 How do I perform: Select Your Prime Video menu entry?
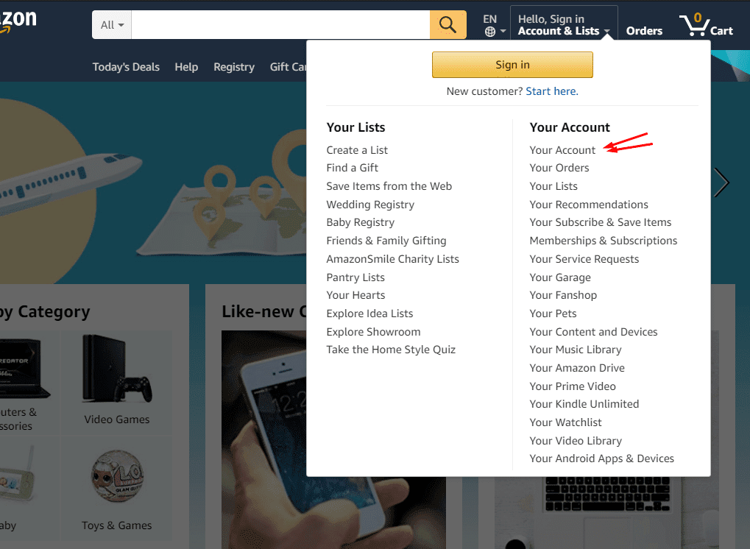click(x=573, y=386)
